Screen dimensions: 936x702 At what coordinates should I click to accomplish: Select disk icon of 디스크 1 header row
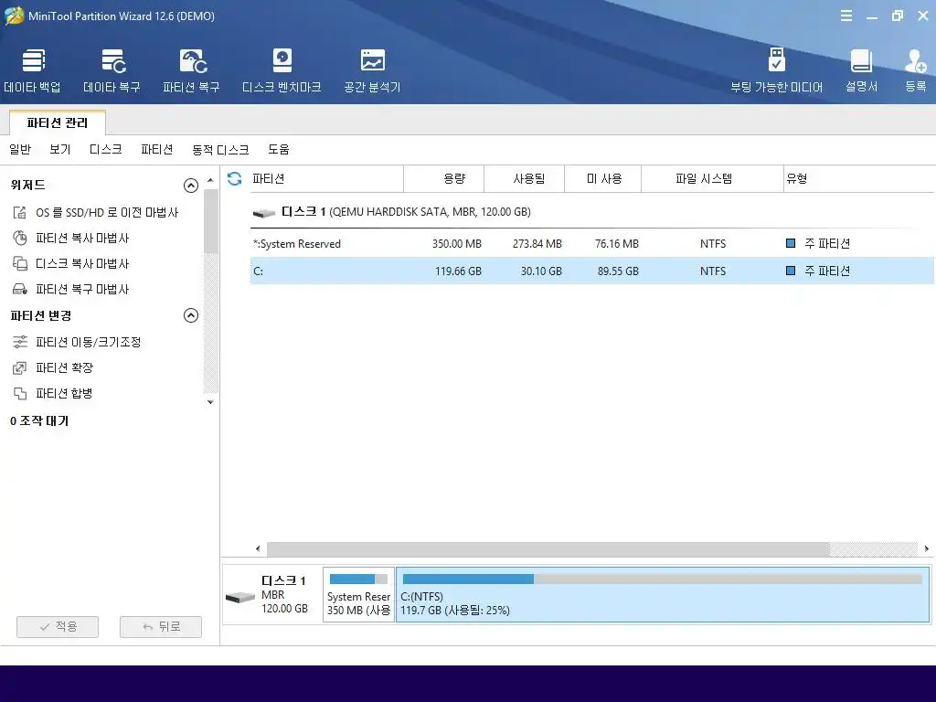click(264, 212)
